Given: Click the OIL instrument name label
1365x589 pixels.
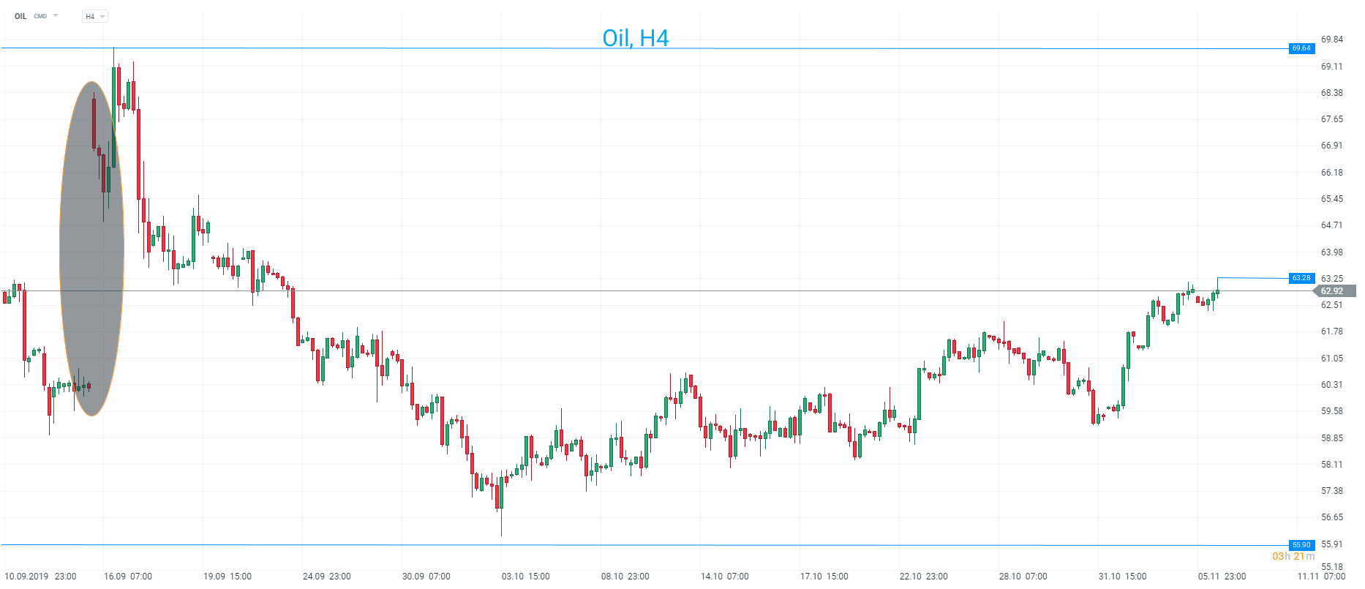Looking at the screenshot, I should tap(20, 16).
